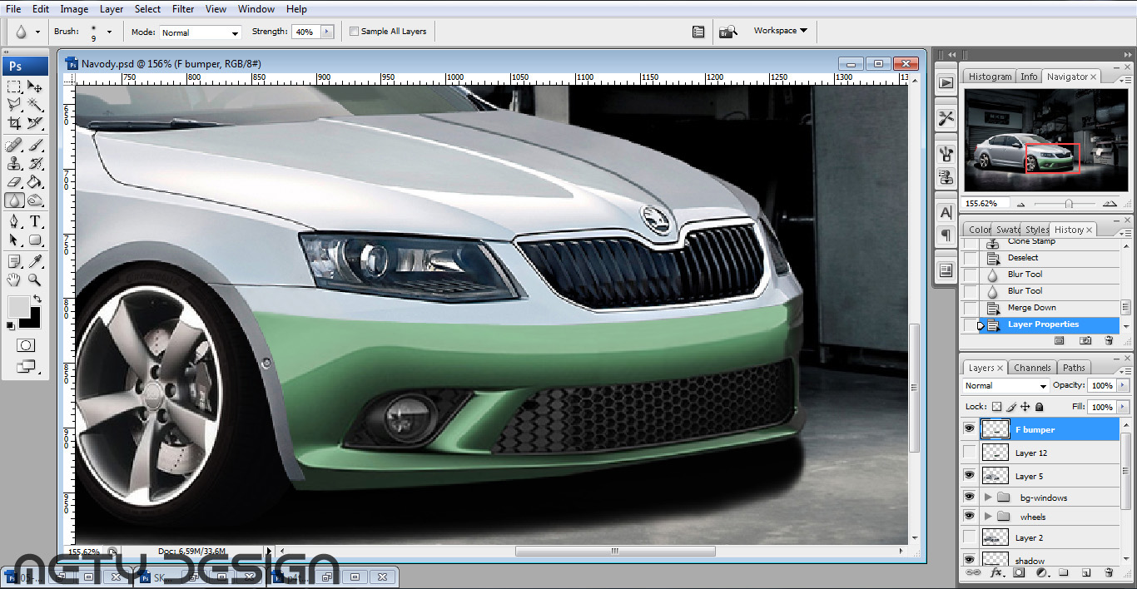The height and width of the screenshot is (589, 1137).
Task: Hide the F bumper layer
Action: (x=969, y=428)
